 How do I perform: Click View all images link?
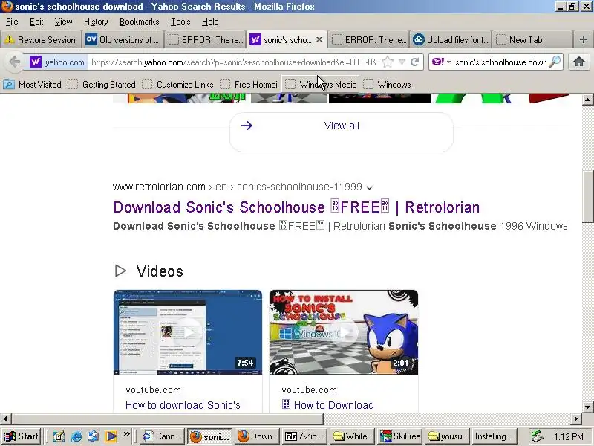(342, 126)
